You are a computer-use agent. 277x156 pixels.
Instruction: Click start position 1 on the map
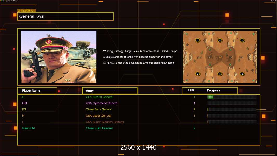(242, 40)
